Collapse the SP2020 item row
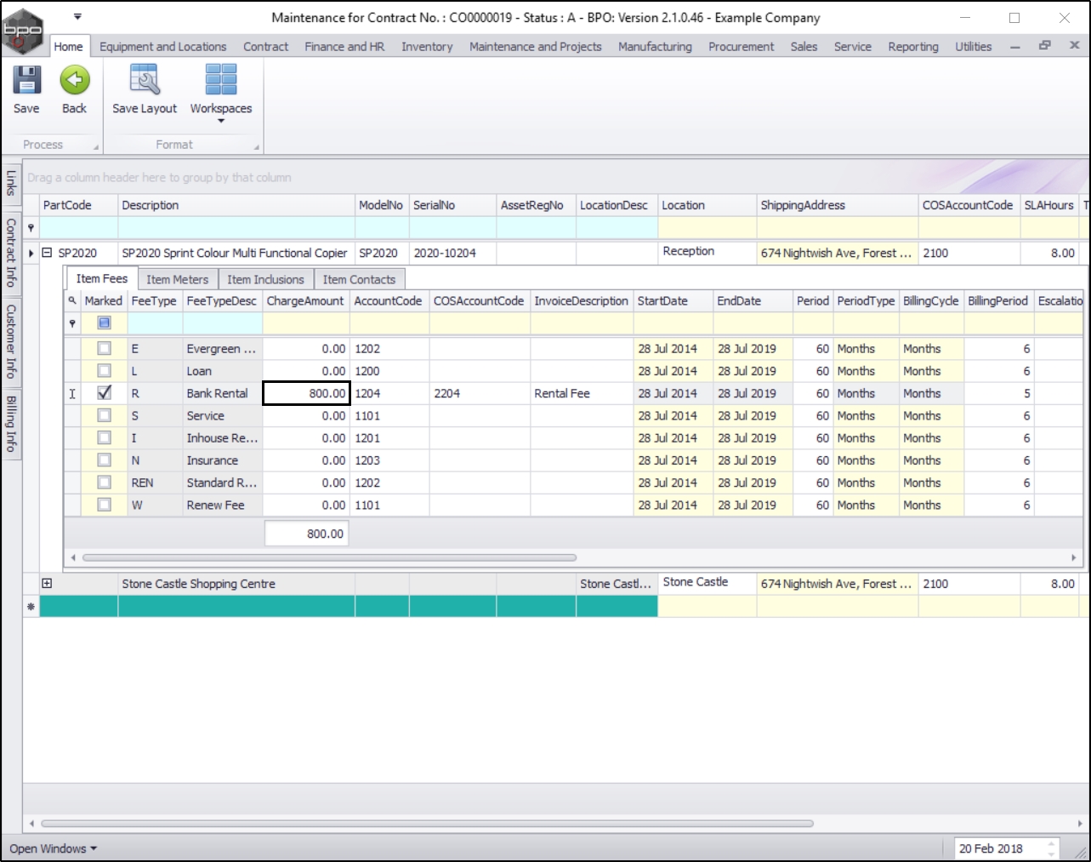Image resolution: width=1091 pixels, height=862 pixels. click(x=48, y=253)
